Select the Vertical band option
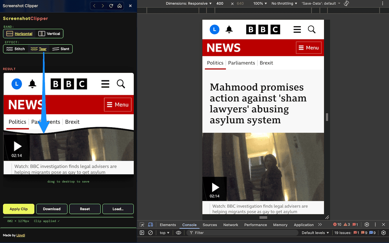 [50, 34]
